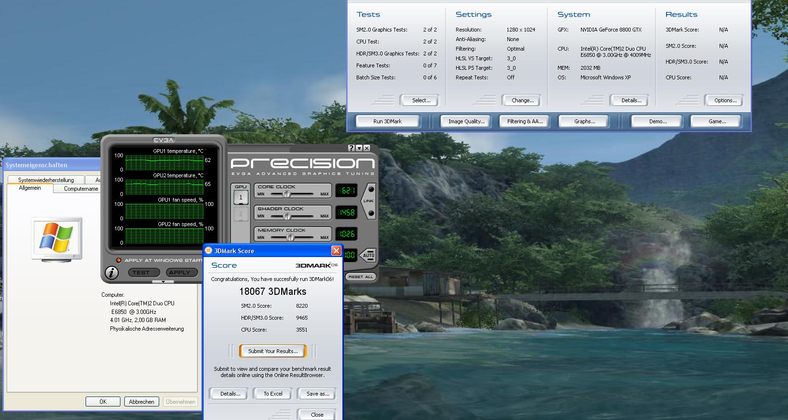Switch to the Allgemein tab
The image size is (788, 420).
(30, 188)
